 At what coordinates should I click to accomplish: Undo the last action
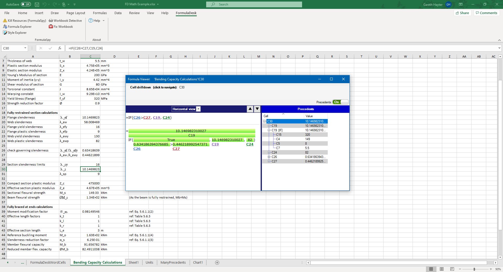pyautogui.click(x=45, y=4)
